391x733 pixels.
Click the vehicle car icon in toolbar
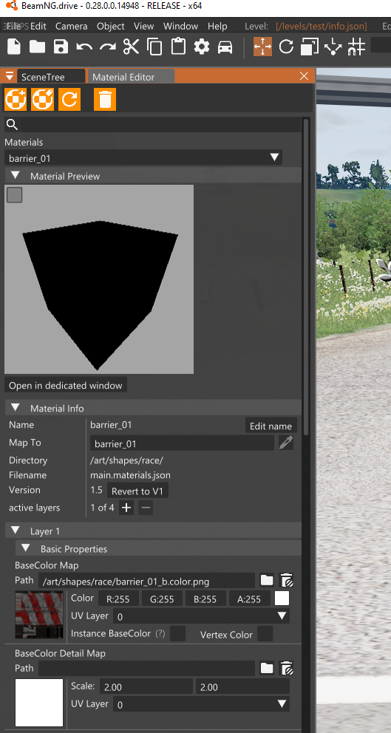pyautogui.click(x=225, y=47)
